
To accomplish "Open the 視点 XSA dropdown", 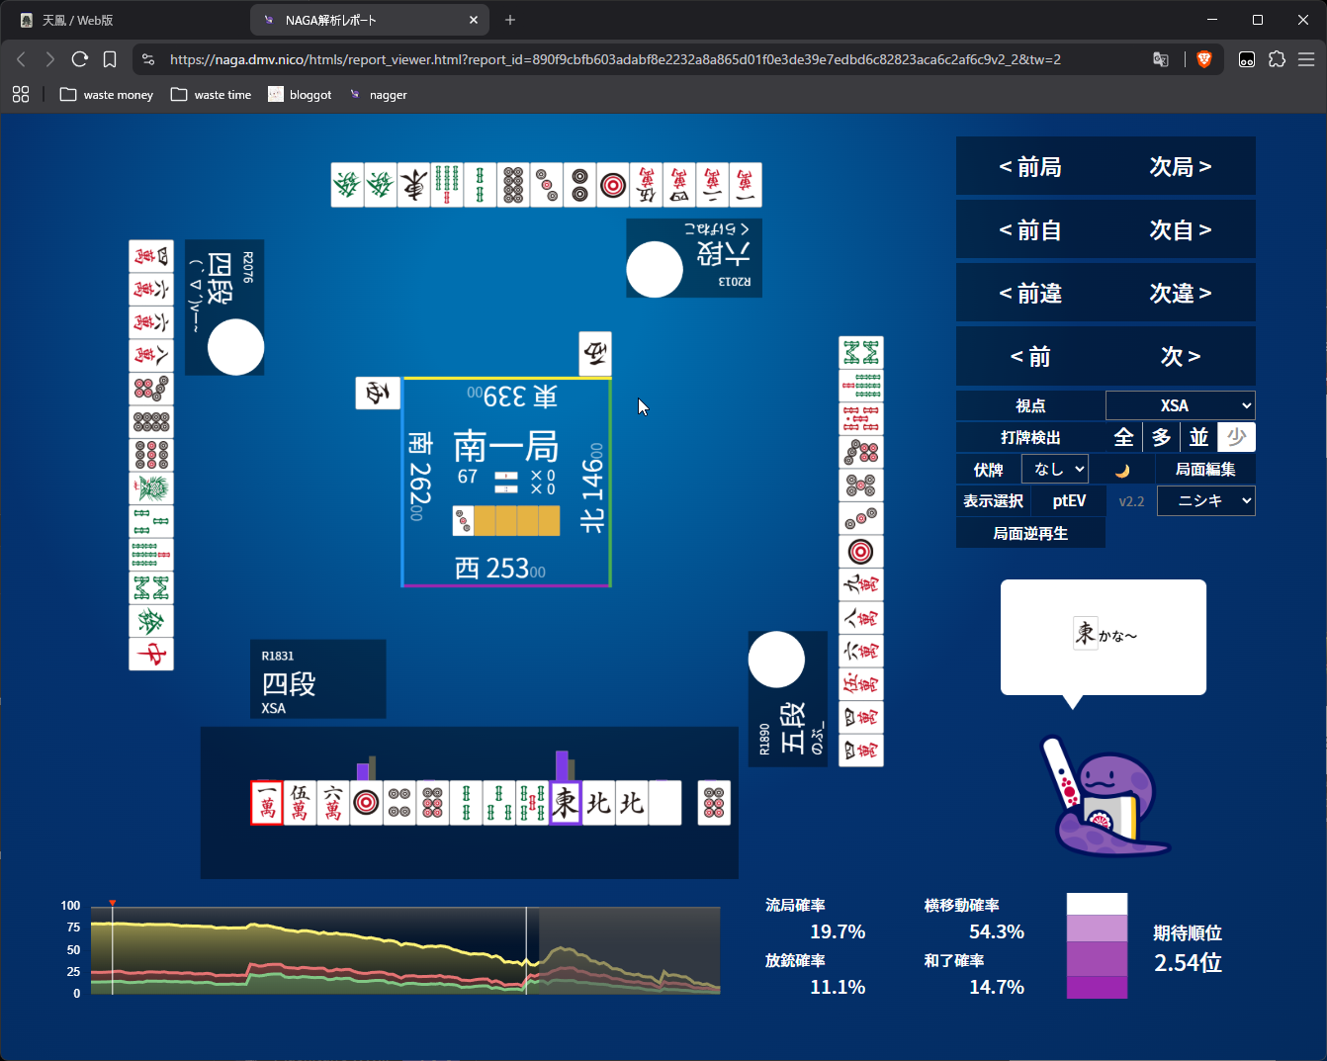I will (1181, 405).
